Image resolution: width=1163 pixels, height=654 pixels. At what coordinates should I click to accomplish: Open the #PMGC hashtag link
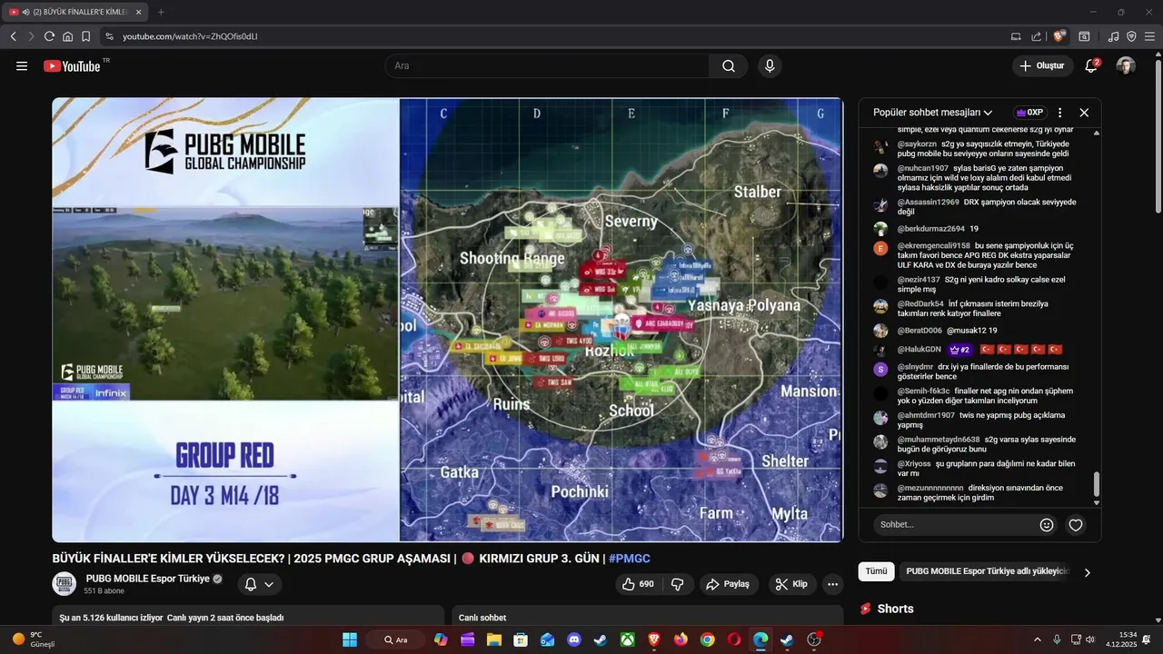[x=629, y=559]
